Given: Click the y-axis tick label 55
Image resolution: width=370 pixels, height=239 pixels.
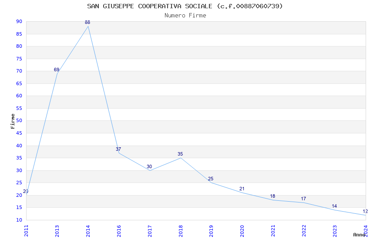Looking at the screenshot, I should pyautogui.click(x=19, y=108).
